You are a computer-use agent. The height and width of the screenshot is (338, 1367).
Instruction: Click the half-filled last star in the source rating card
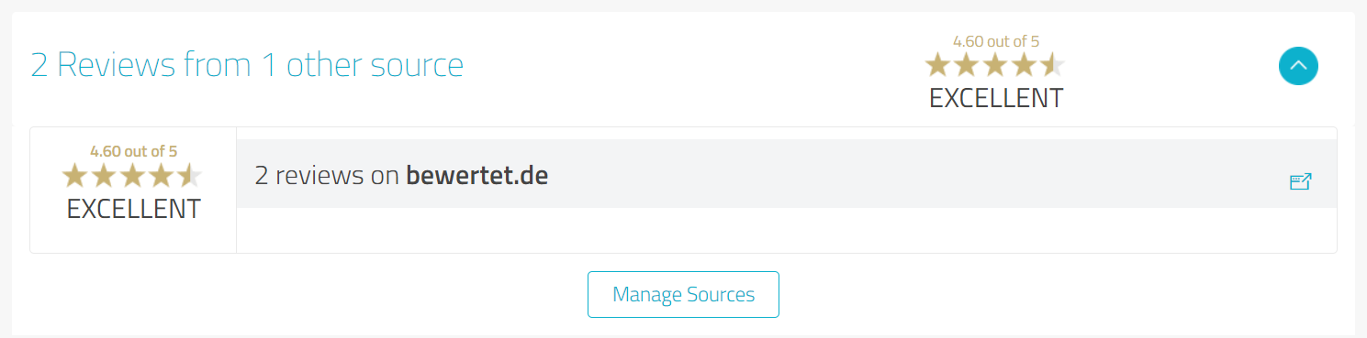point(188,175)
